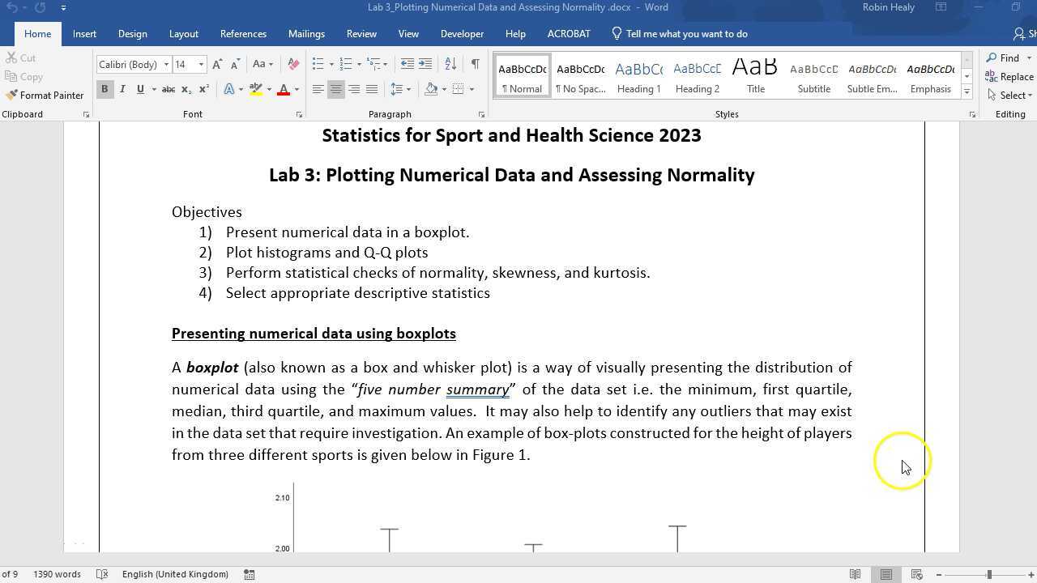The image size is (1037, 583).
Task: Click the Grow Font size icon
Action: tap(217, 64)
